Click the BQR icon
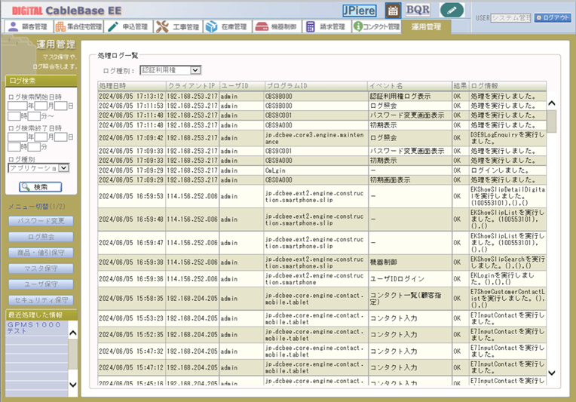The image size is (576, 402). (x=418, y=11)
